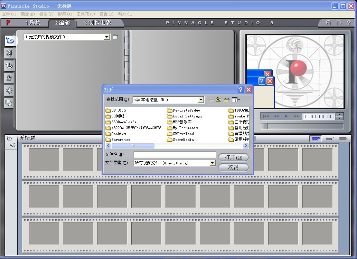Click the 文件名 input field

pos(175,155)
